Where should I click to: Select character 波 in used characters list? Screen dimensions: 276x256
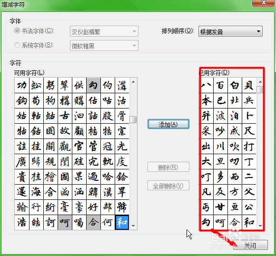[x=220, y=116]
